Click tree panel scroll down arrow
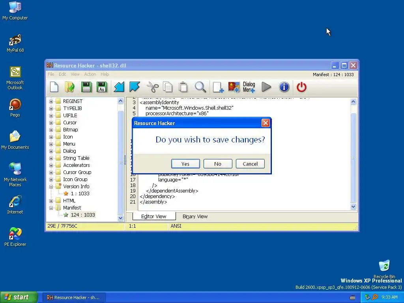Viewport: 404px width, 303px height. 120,218
